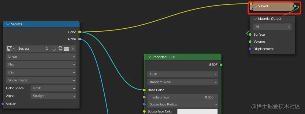Screen dimensions: 305x114
Task: Collapse the Secrets node
Action: tap(8, 24)
